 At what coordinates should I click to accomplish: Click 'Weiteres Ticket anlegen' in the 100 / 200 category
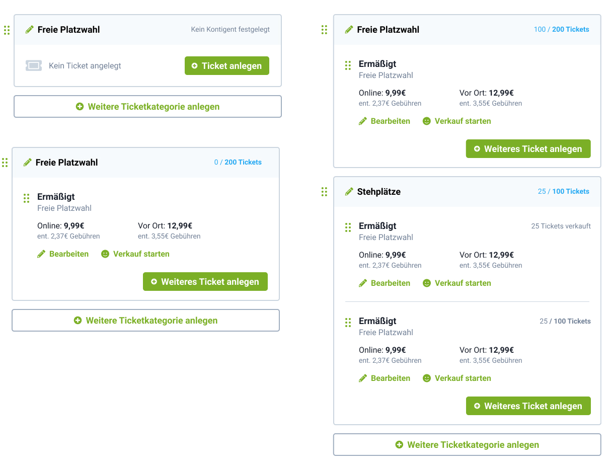pos(528,149)
